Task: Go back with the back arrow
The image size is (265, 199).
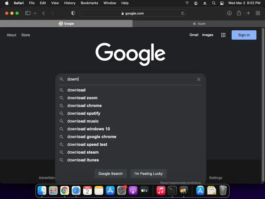Action: [x=43, y=13]
